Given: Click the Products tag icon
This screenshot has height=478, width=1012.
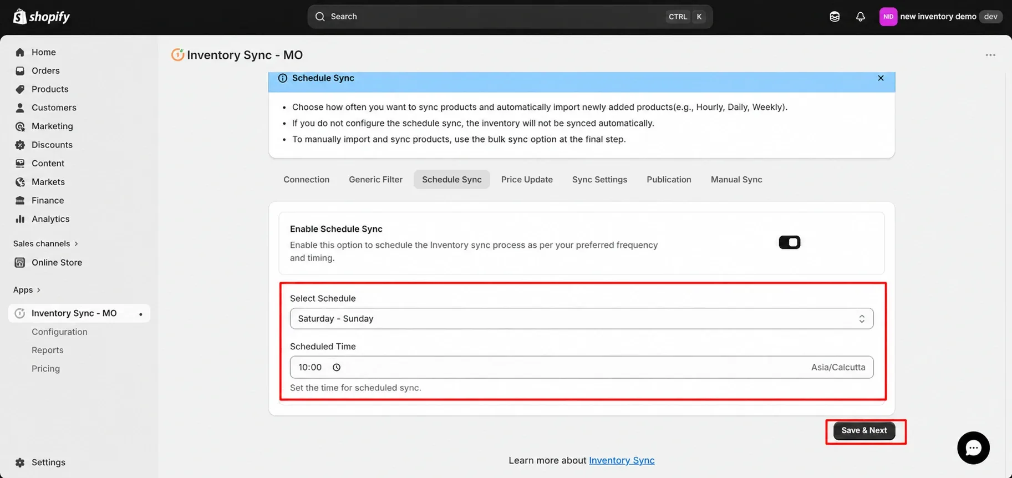Looking at the screenshot, I should coord(20,89).
